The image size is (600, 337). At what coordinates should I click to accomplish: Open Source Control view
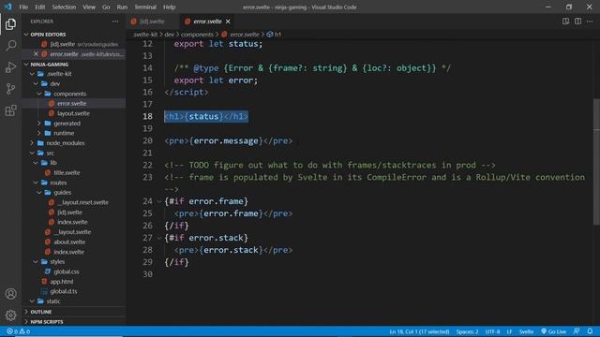point(10,89)
